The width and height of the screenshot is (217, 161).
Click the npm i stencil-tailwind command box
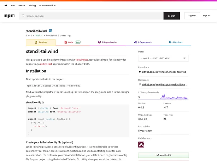pos(163,58)
